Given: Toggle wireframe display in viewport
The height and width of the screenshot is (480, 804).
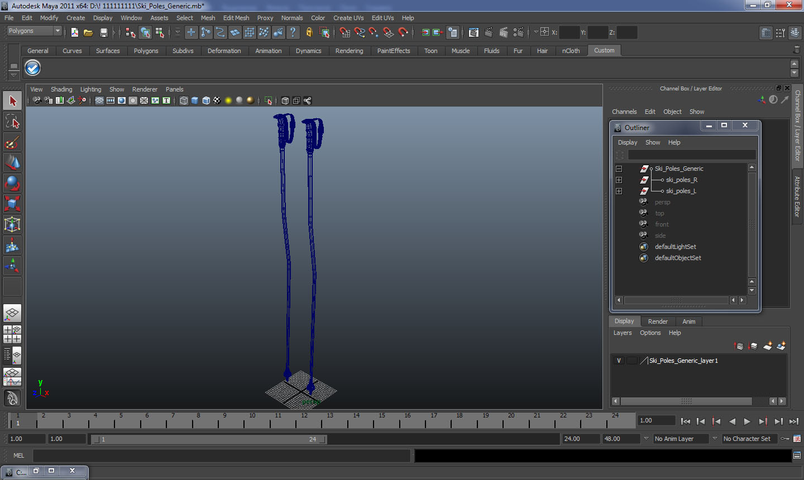Looking at the screenshot, I should 184,100.
